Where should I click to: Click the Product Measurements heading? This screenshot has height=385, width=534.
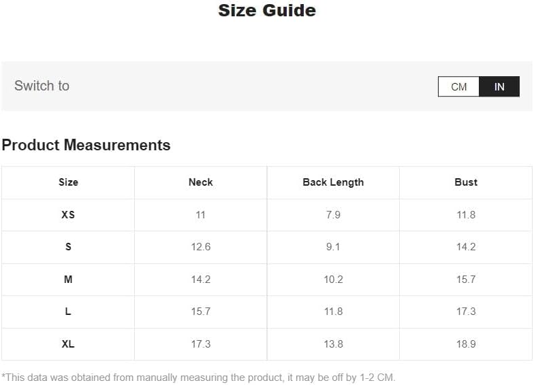tap(86, 145)
